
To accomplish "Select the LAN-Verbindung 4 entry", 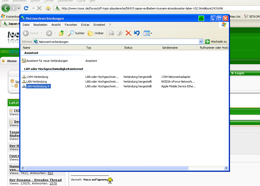I will 38,86.
